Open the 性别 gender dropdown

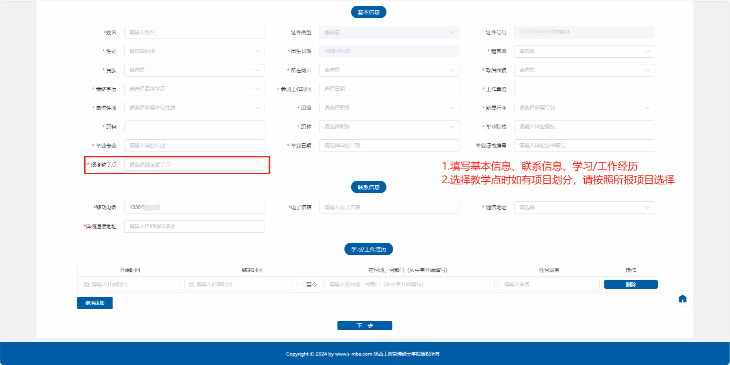point(194,51)
